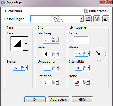The image size is (113, 106).
Task: Click the Abbrechen button
Action: (x=59, y=100)
